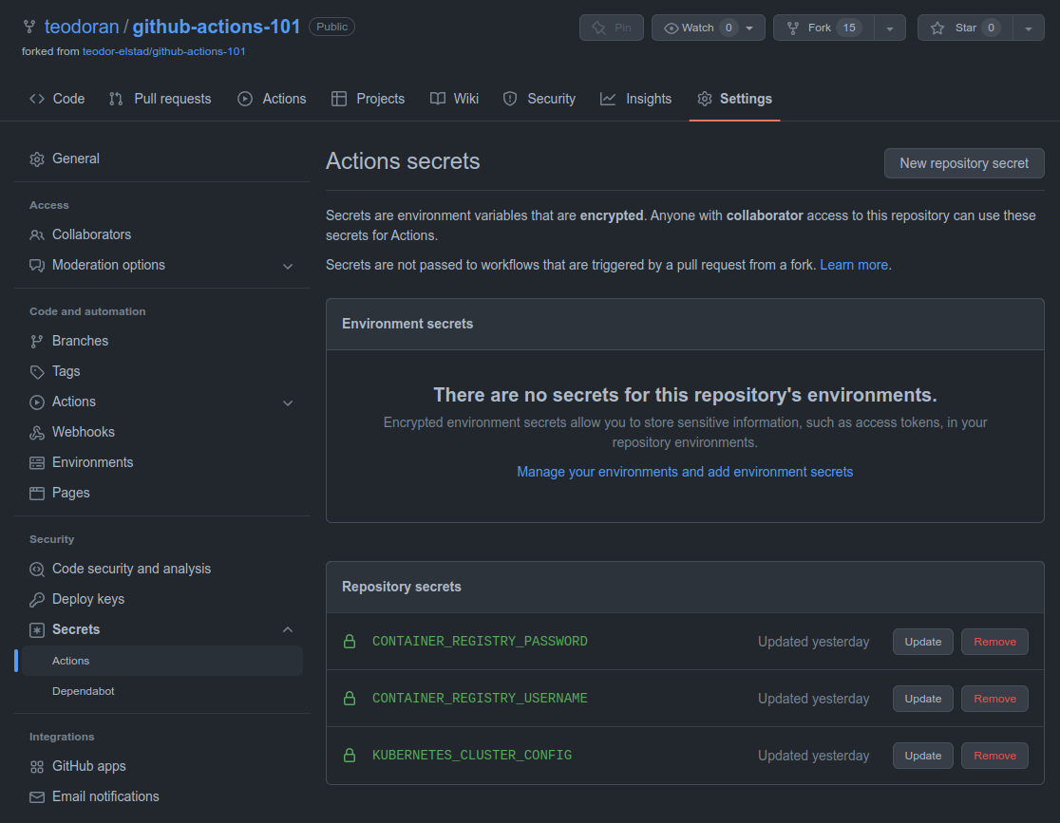Expand the Moderation options chevron
The width and height of the screenshot is (1060, 823).
(x=288, y=266)
